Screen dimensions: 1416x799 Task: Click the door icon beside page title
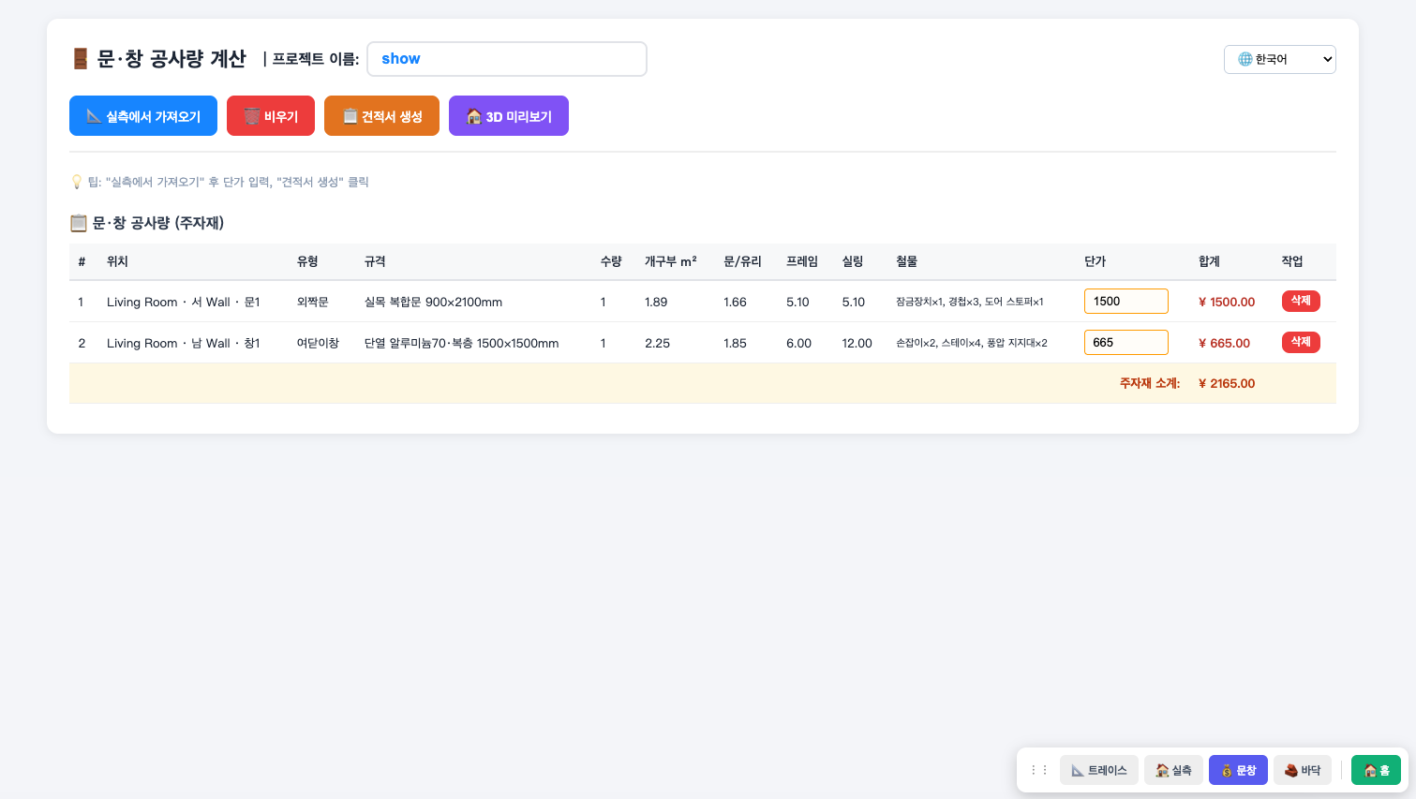point(81,59)
